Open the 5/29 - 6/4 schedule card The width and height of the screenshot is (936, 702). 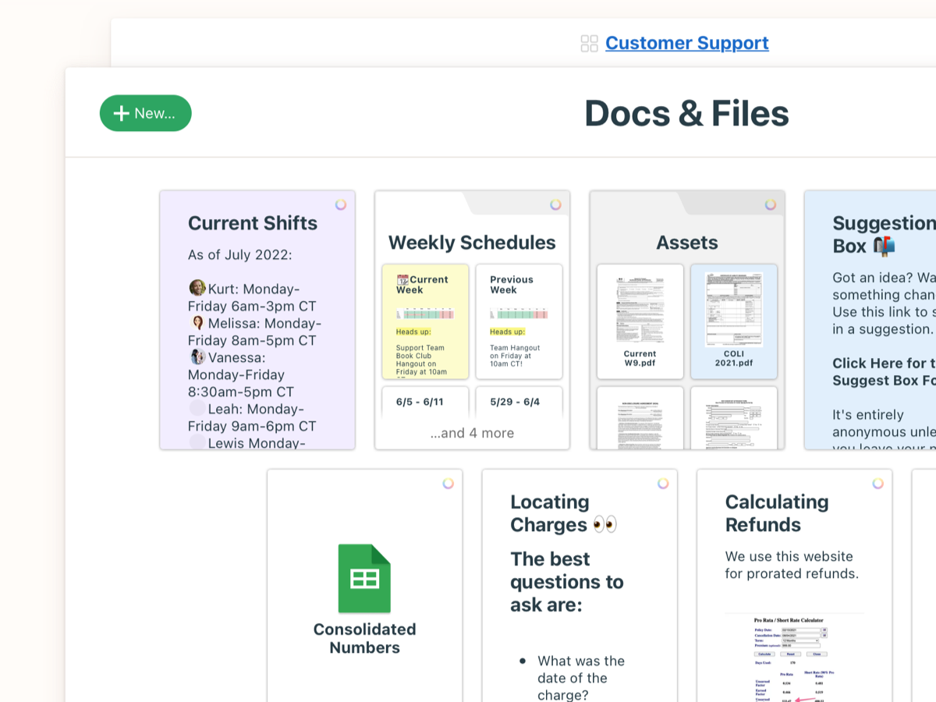pos(519,401)
